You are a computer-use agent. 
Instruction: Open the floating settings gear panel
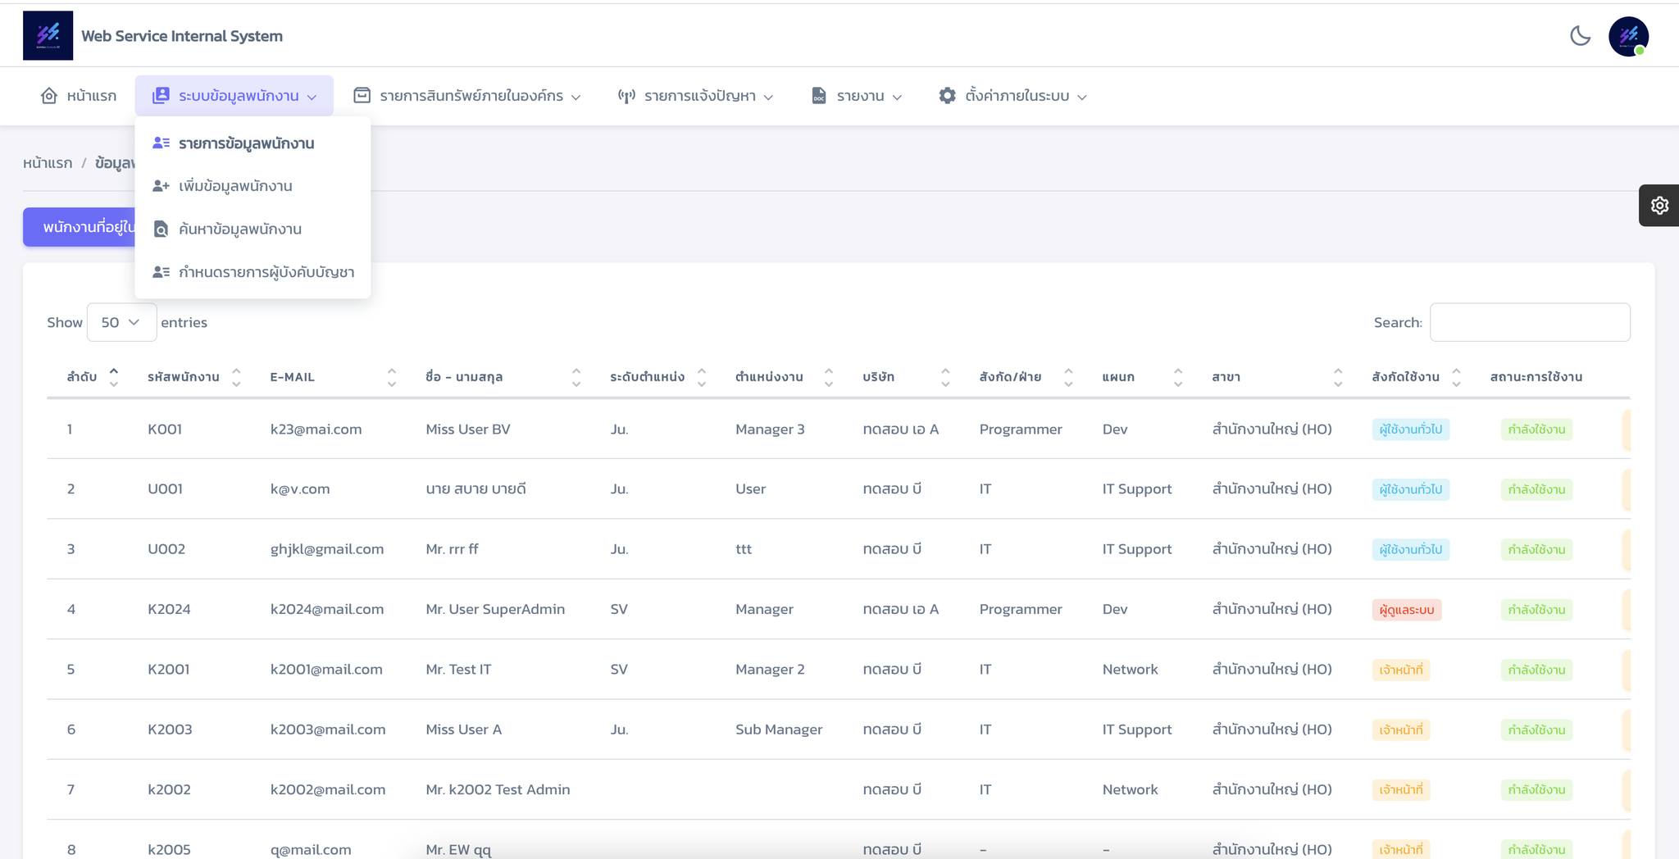coord(1659,205)
